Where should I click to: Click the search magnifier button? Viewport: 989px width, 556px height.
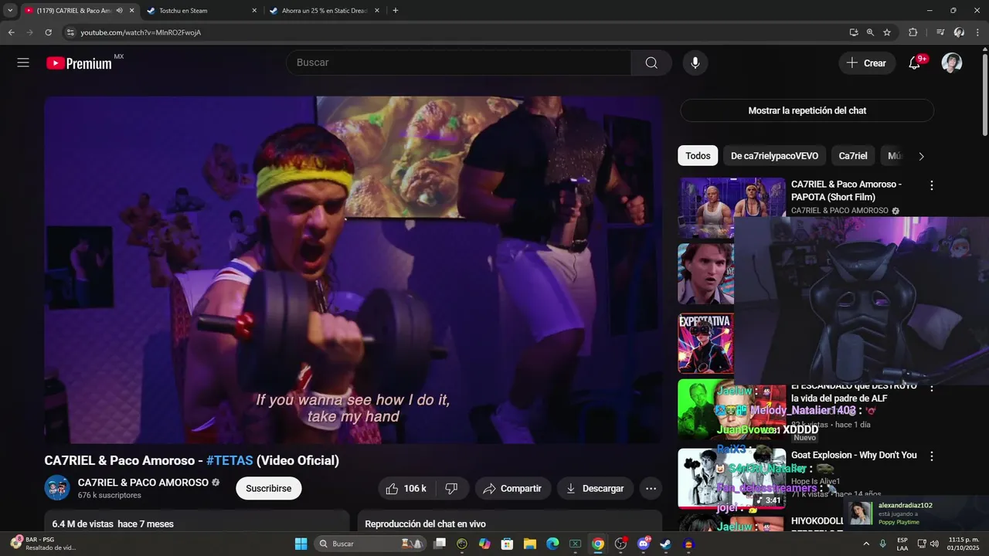[x=651, y=63]
